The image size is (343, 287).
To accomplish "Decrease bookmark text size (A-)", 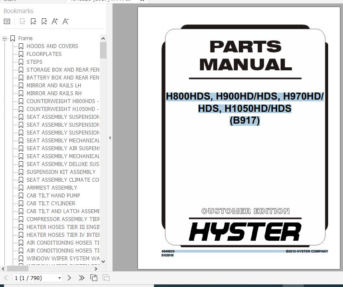I will [65, 21].
